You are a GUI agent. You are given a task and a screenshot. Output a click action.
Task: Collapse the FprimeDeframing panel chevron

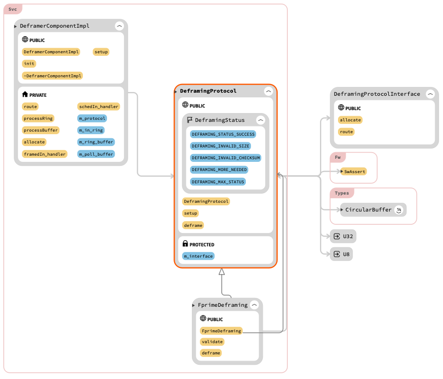[255, 304]
